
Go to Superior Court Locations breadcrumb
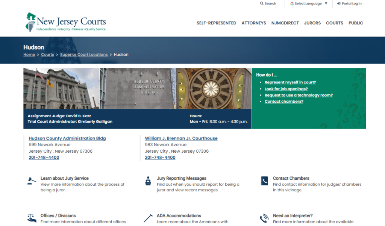pos(84,55)
